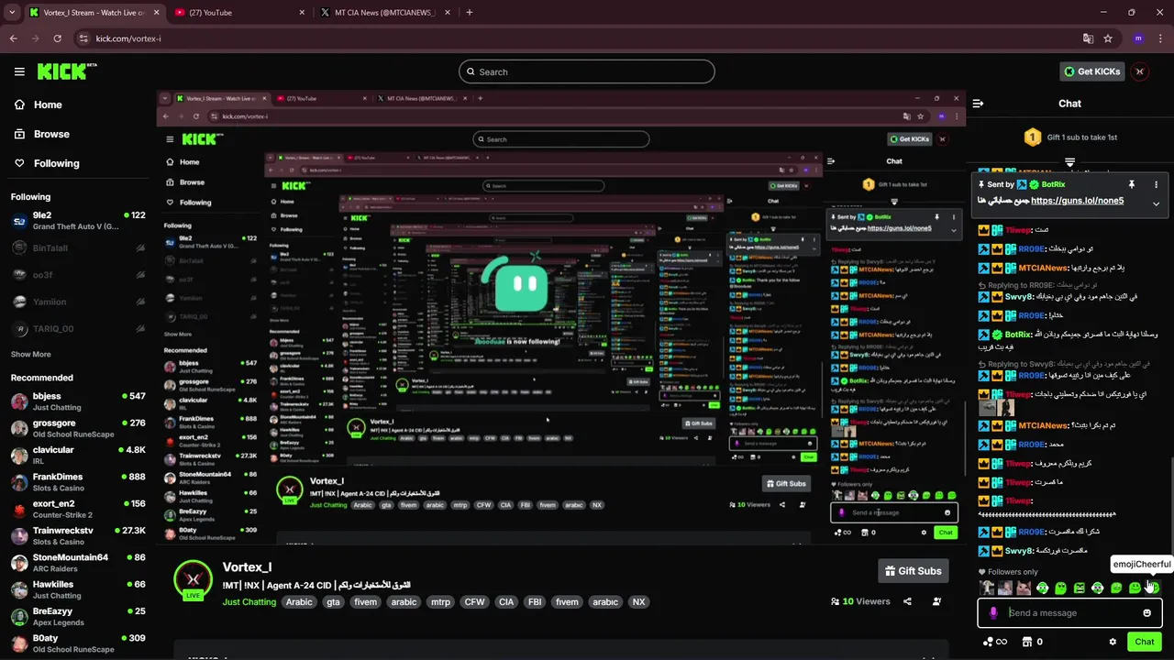Open the channel points icon below chat

click(x=994, y=642)
